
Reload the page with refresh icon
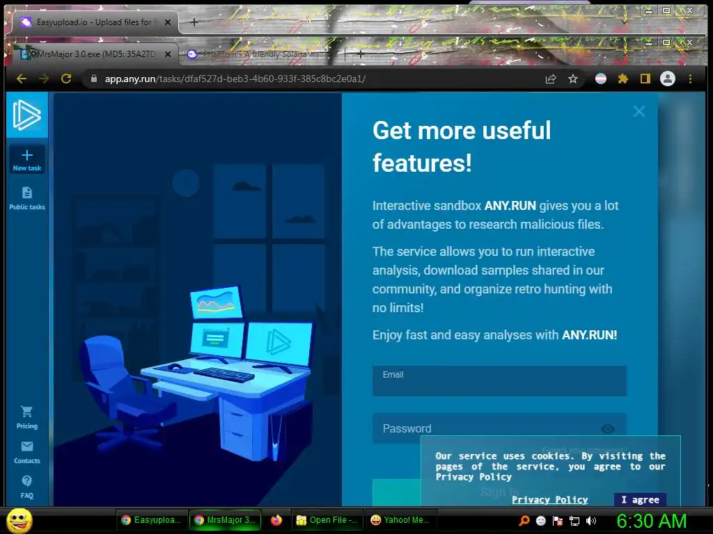66,79
